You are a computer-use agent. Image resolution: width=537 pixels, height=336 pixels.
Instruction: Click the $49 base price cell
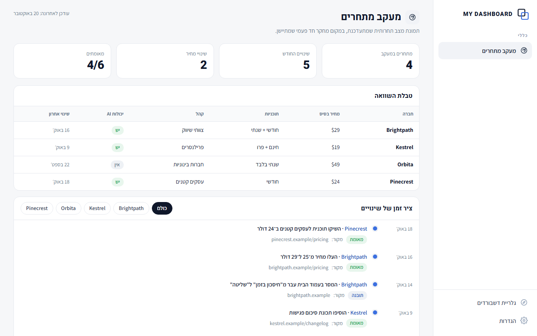[336, 165]
